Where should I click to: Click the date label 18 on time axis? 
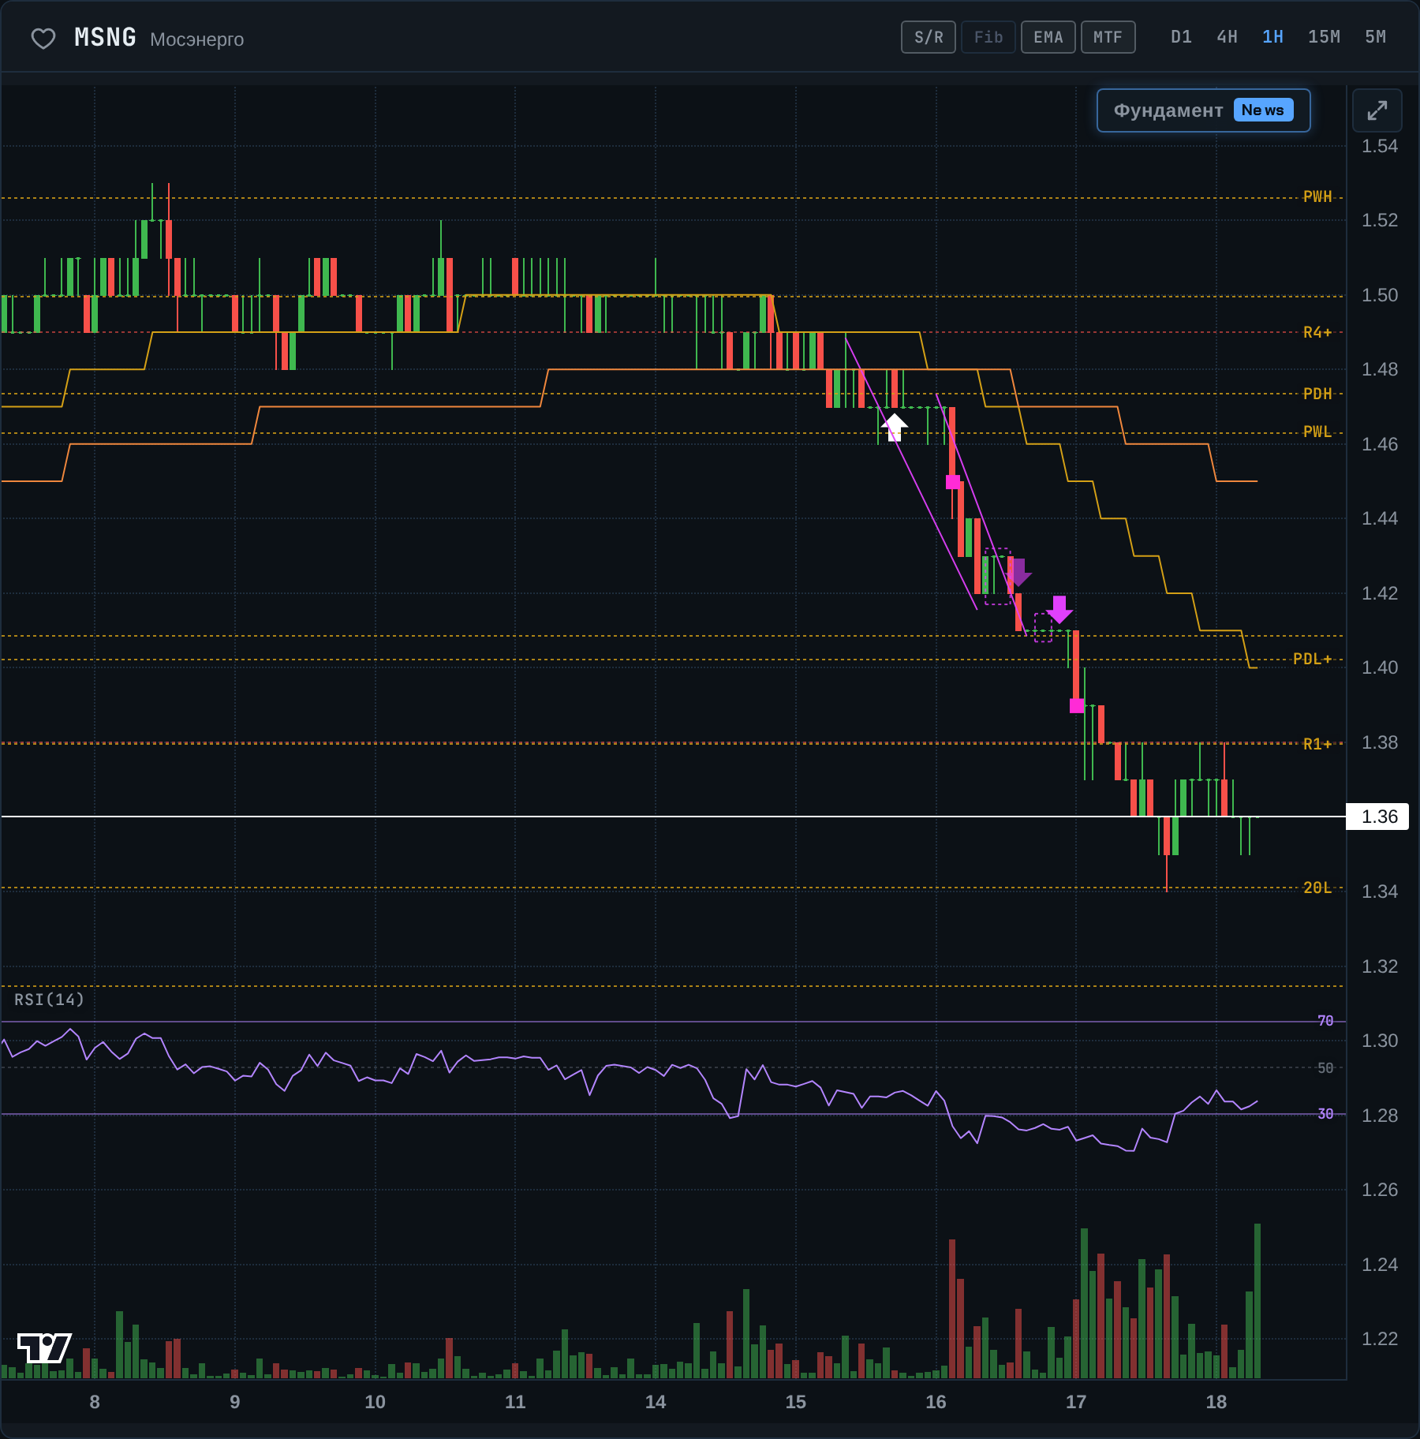(1216, 1402)
